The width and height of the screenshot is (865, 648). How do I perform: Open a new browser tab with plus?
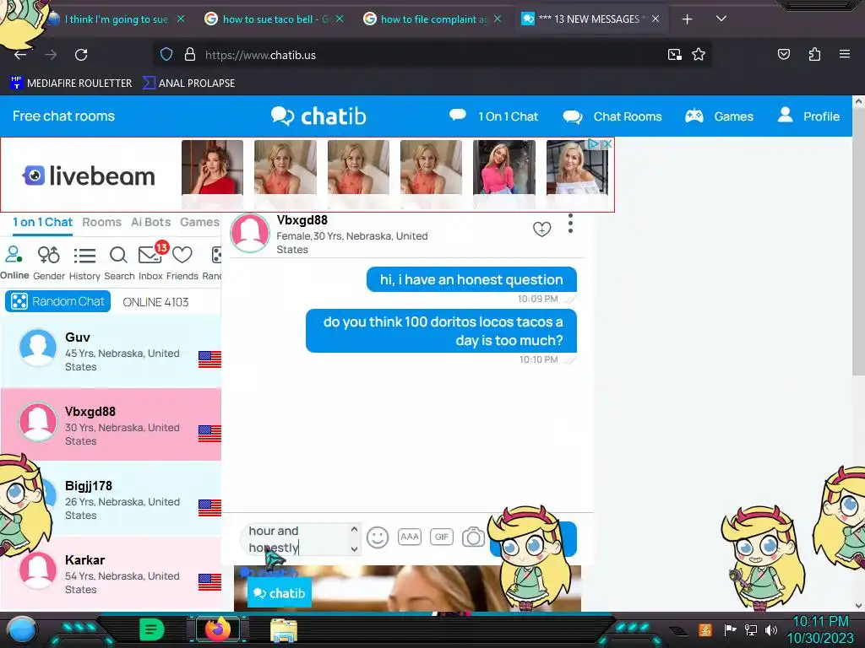pos(687,19)
